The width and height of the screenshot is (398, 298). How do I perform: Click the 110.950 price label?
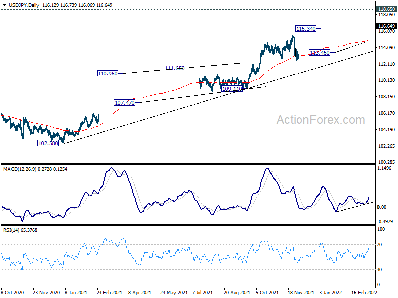pos(107,74)
